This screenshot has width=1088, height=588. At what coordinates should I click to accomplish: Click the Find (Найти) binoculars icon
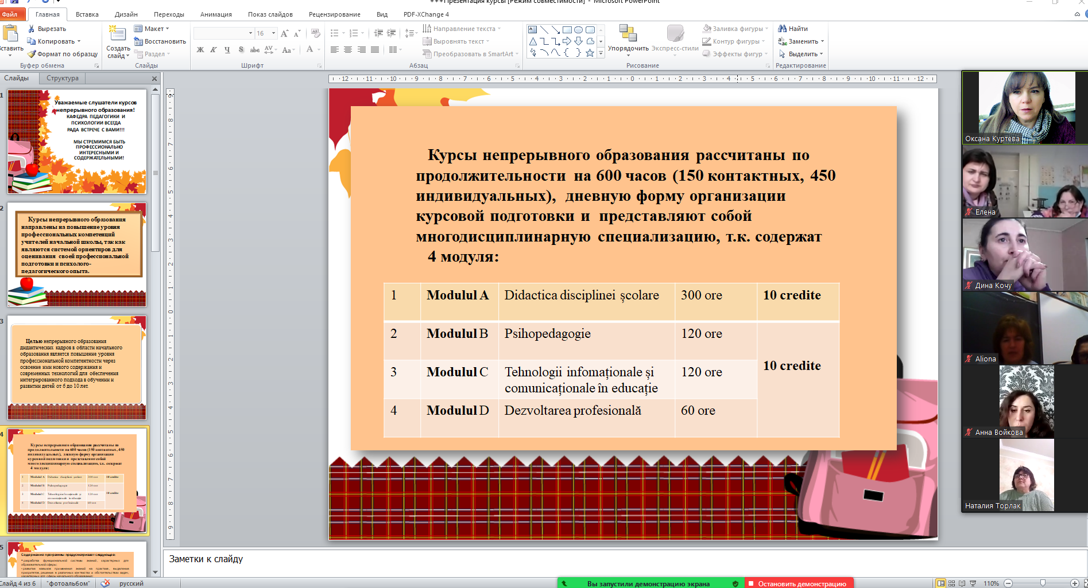[x=782, y=29]
